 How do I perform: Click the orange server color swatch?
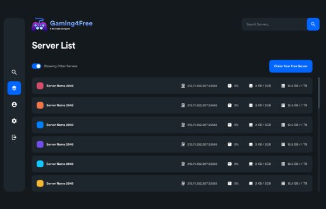click(40, 105)
